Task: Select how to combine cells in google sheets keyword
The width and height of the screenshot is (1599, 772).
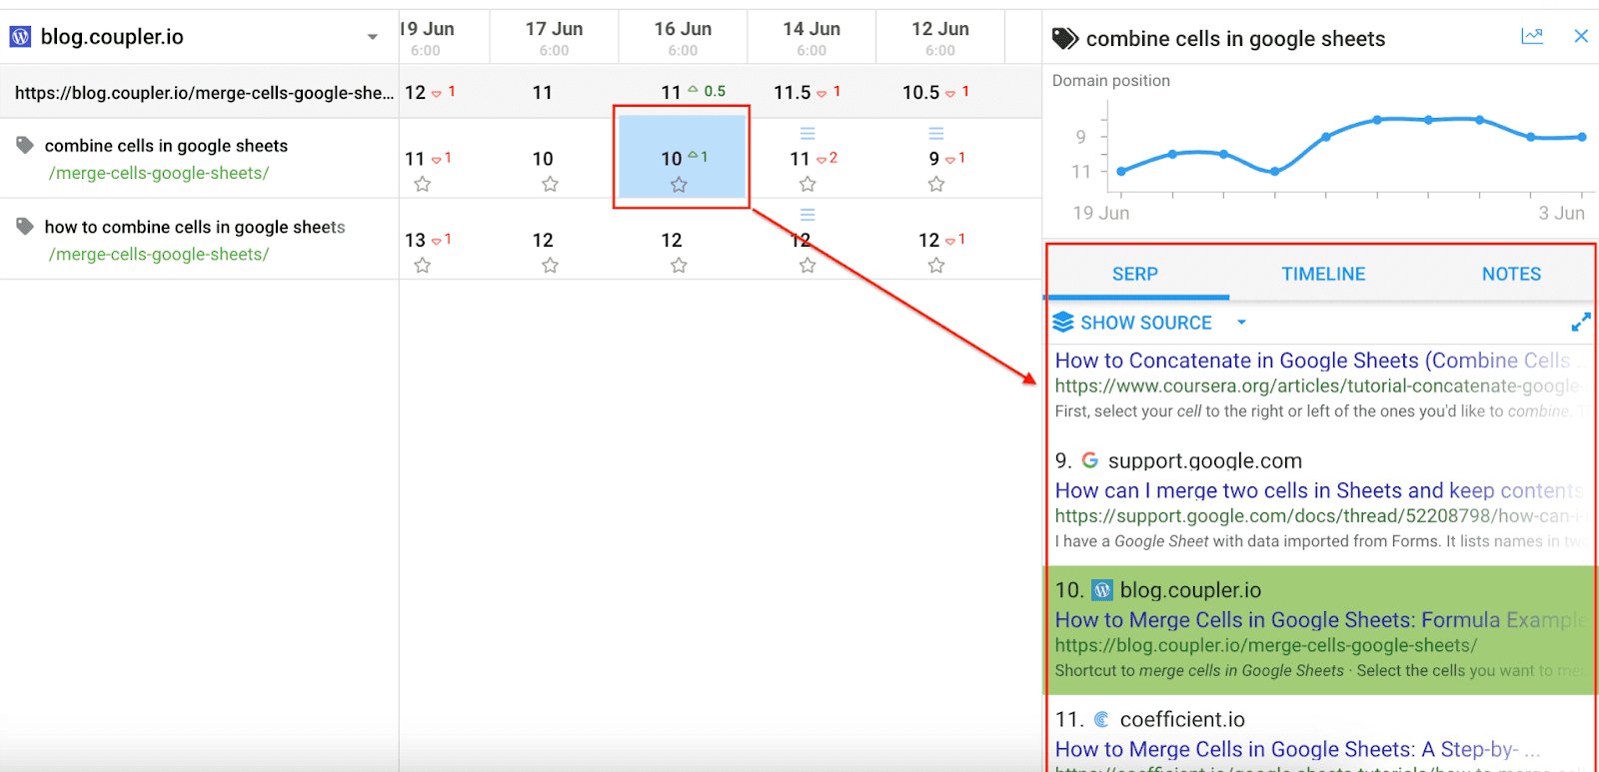Action: click(x=195, y=227)
